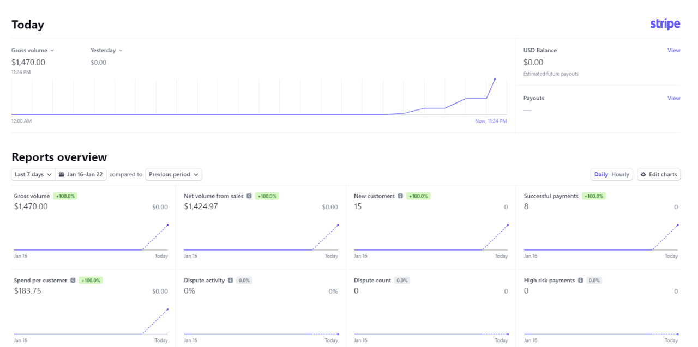Click the 'Reports overview' heading
The width and height of the screenshot is (698, 347).
coord(59,157)
